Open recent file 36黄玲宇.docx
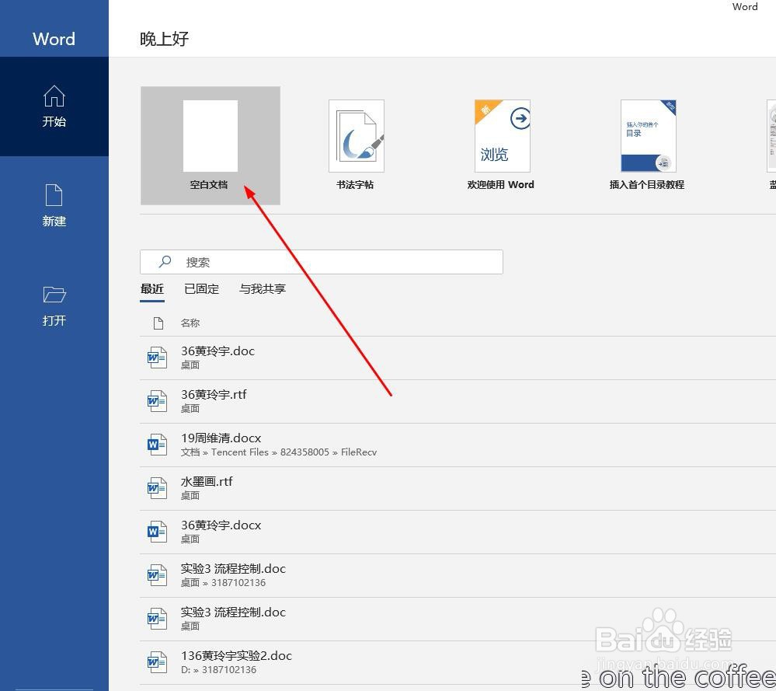The width and height of the screenshot is (776, 691). click(x=458, y=532)
